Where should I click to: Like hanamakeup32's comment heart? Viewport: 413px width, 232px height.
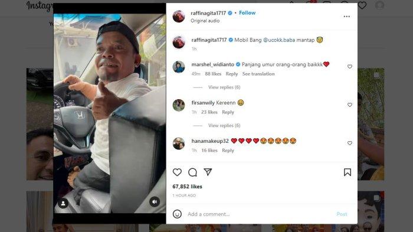coord(349,143)
